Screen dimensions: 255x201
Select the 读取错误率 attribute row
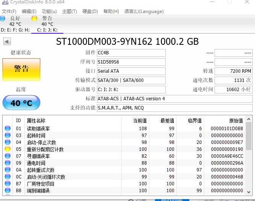point(124,129)
